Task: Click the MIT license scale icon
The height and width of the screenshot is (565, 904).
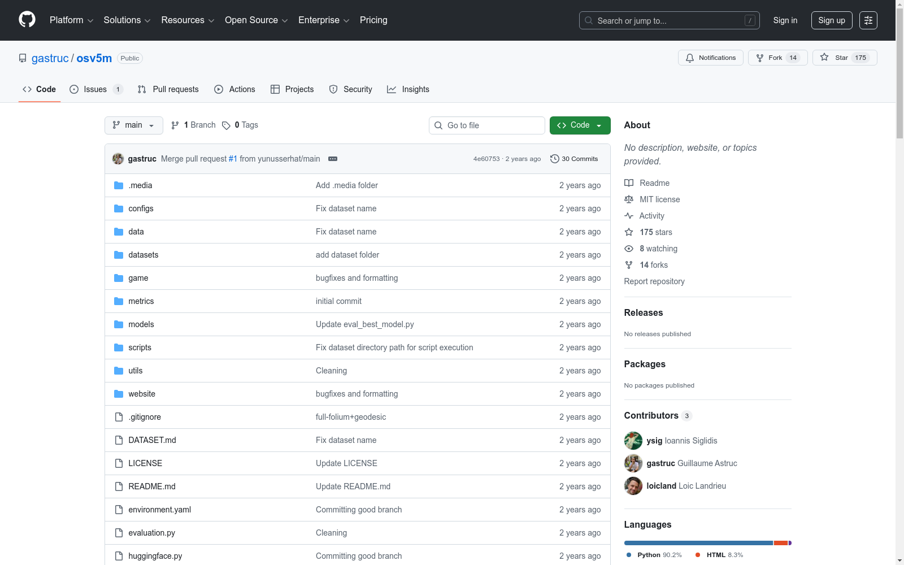Action: 629,199
